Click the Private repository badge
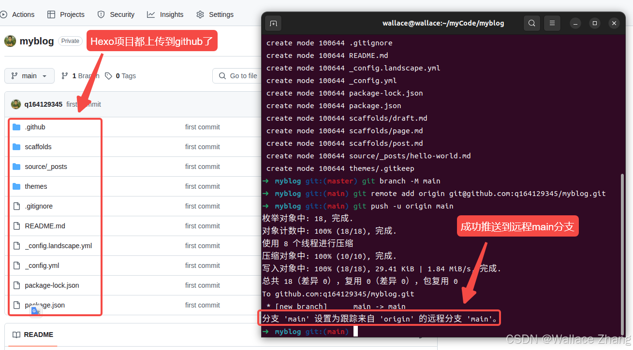Image resolution: width=633 pixels, height=350 pixels. (70, 41)
